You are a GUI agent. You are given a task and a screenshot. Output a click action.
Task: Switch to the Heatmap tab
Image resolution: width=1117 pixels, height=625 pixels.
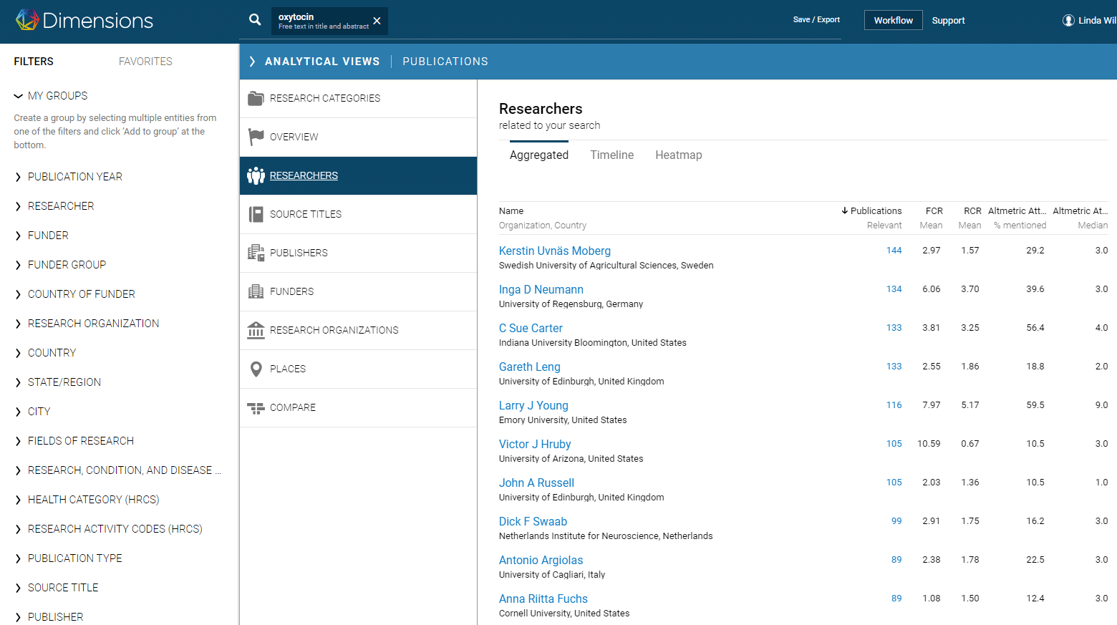678,155
